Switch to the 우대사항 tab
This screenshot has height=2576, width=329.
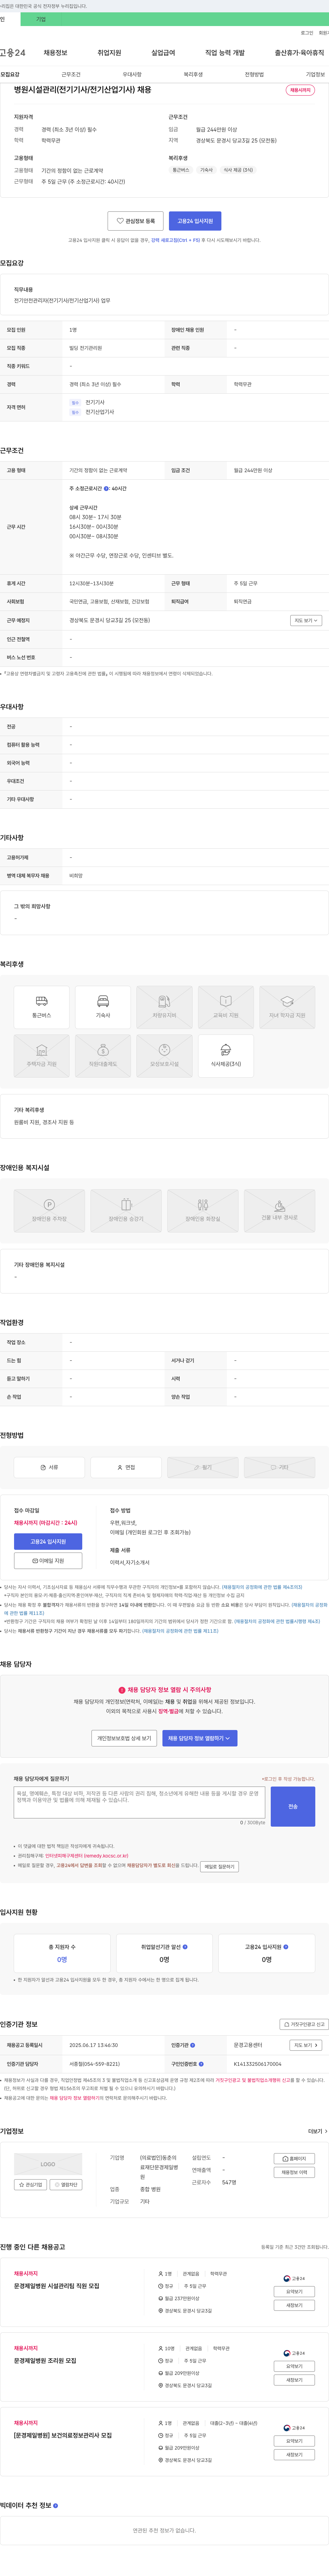132,74
